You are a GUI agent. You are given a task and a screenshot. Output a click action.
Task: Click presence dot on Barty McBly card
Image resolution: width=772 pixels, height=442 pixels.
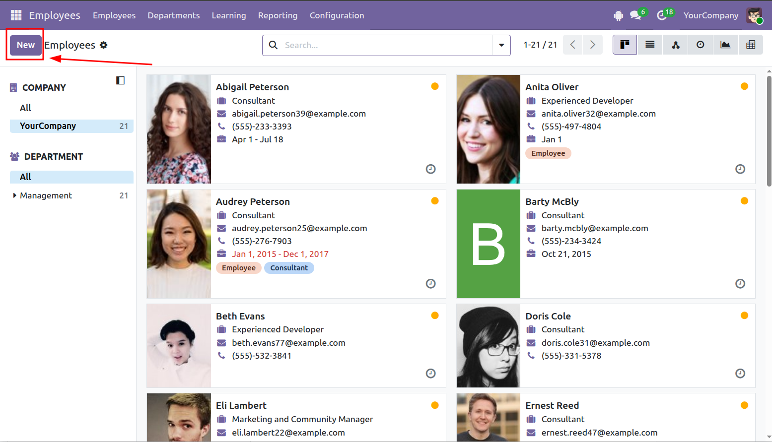744,201
